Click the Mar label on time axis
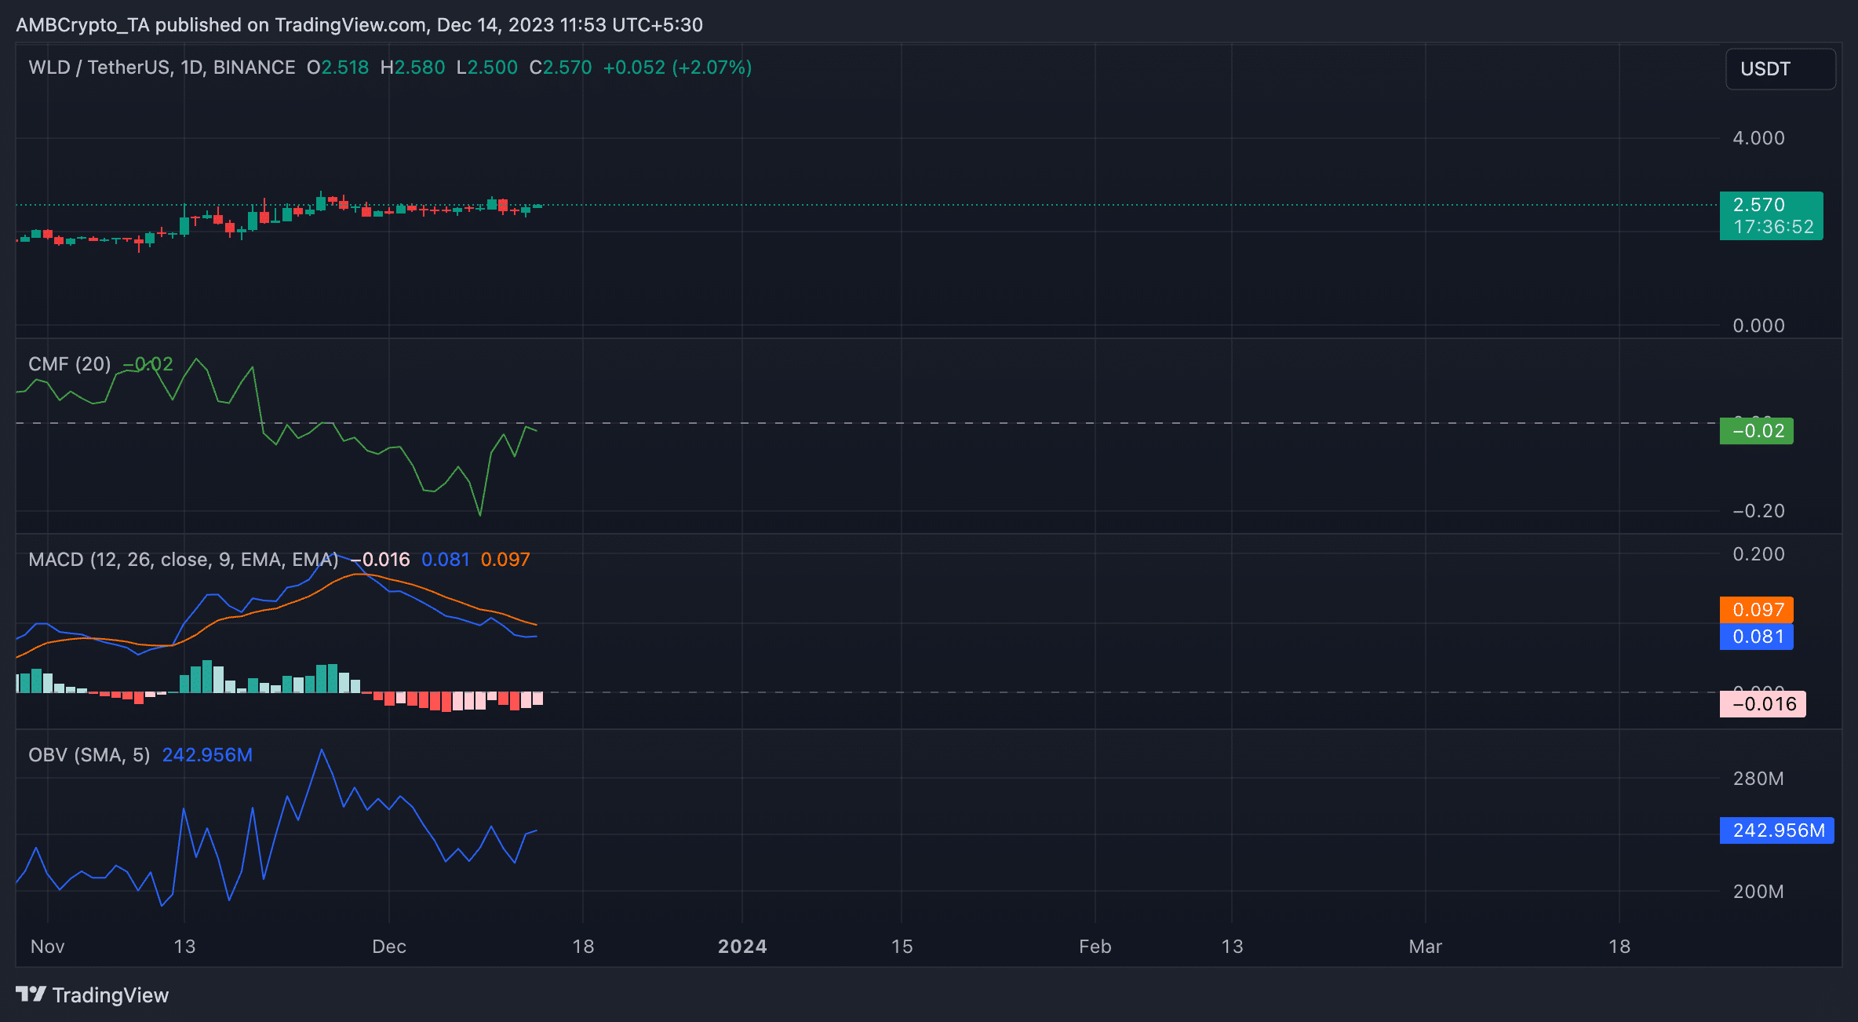This screenshot has height=1022, width=1858. click(1426, 947)
